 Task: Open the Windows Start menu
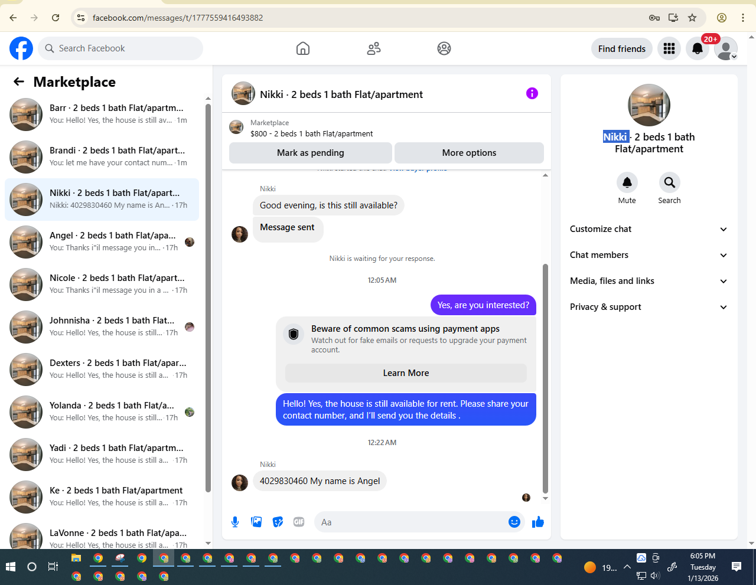pyautogui.click(x=10, y=567)
